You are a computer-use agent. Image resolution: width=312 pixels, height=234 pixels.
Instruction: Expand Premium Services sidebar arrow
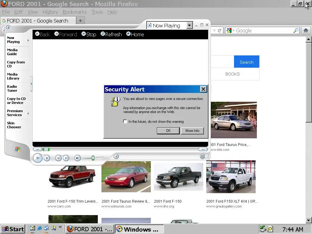point(28,114)
